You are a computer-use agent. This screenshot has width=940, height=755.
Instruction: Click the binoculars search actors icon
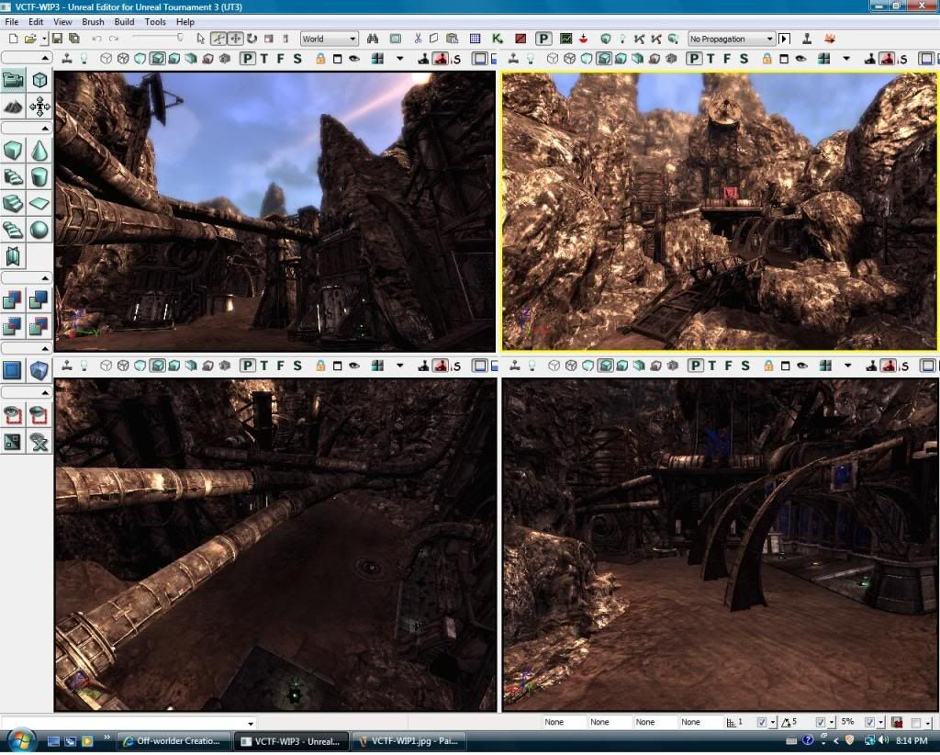(x=373, y=39)
